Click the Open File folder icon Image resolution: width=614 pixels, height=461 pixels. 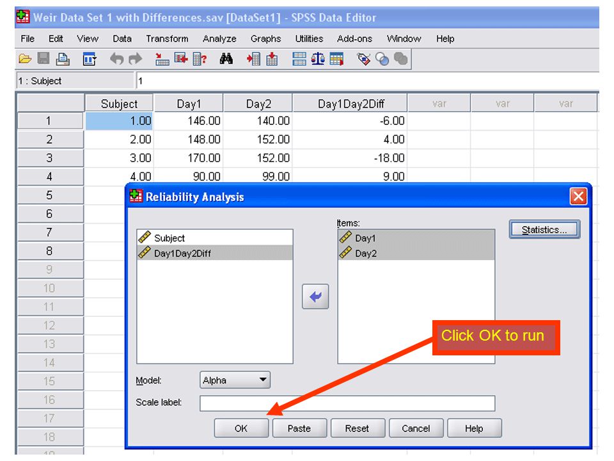pyautogui.click(x=25, y=59)
